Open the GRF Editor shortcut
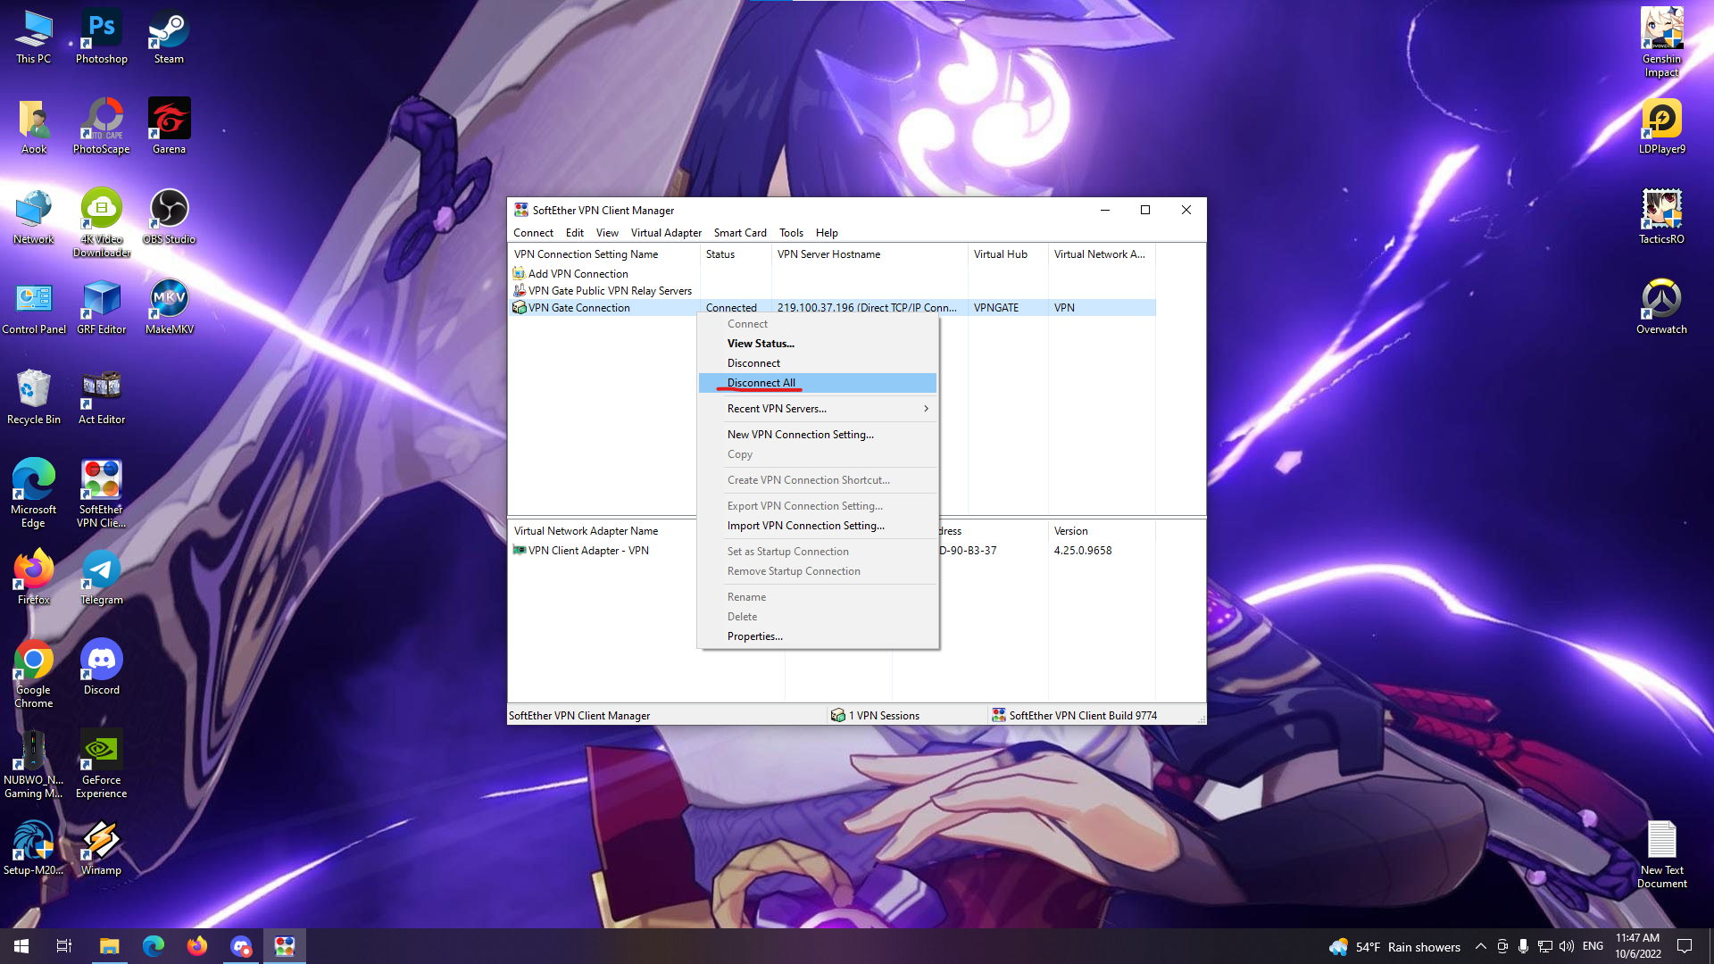The width and height of the screenshot is (1714, 964). (x=101, y=307)
